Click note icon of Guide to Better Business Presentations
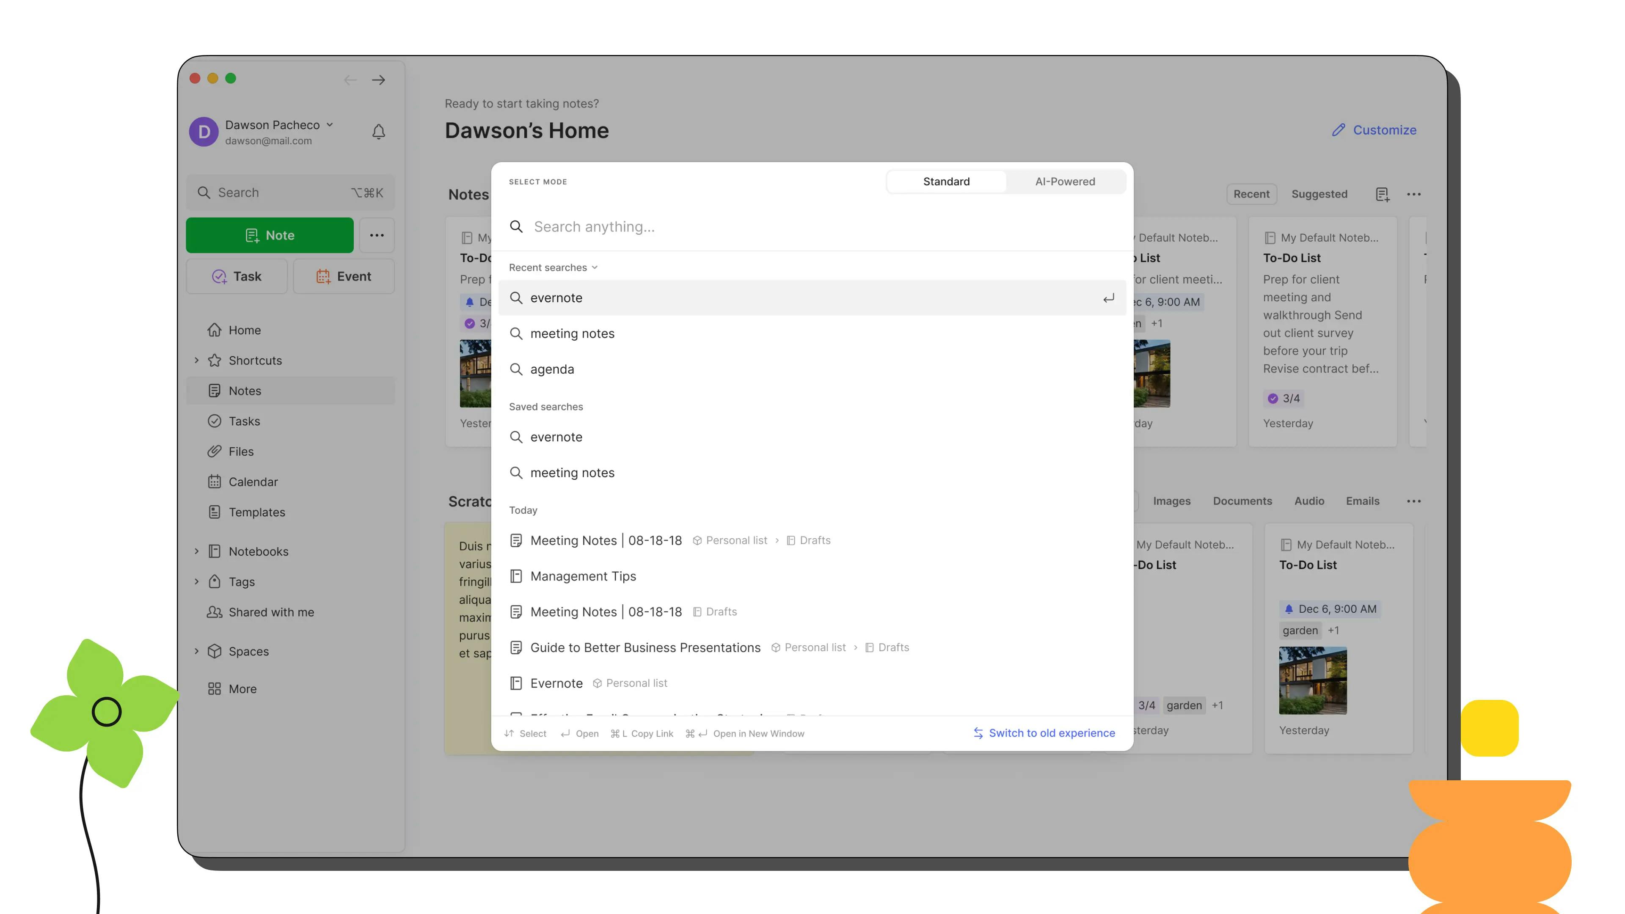The width and height of the screenshot is (1625, 914). point(516,647)
